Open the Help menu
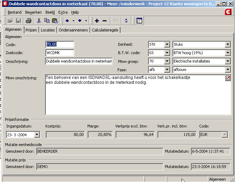Image resolution: width=235 pixels, height=182 pixels. click(x=75, y=12)
